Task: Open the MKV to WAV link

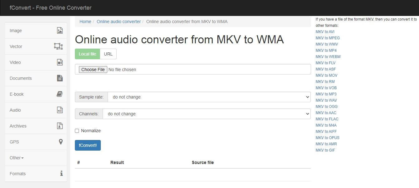Action: 326,100
